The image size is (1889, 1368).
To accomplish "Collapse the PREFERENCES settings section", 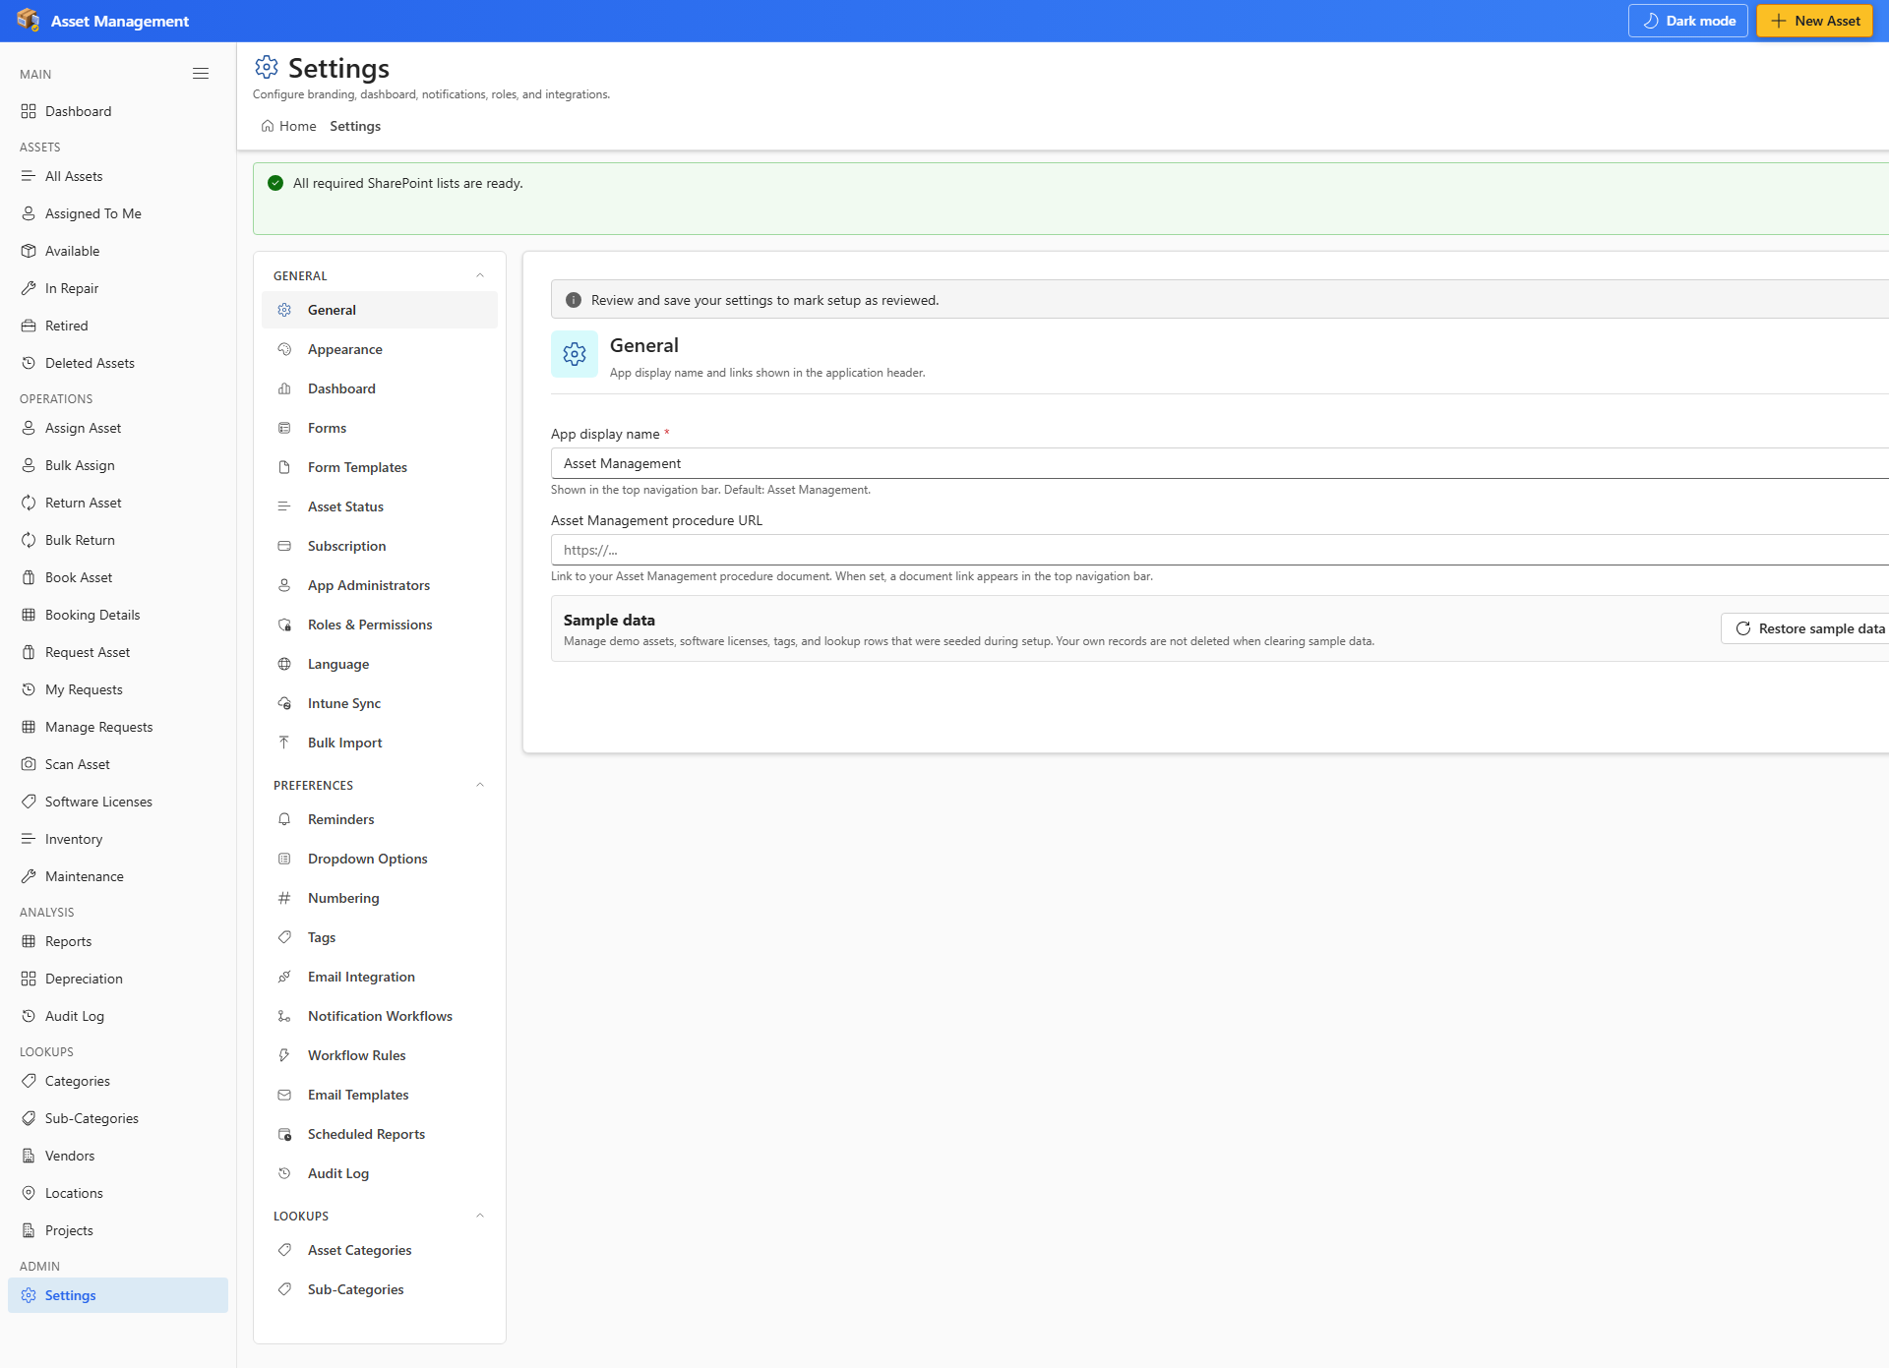I will coord(480,785).
